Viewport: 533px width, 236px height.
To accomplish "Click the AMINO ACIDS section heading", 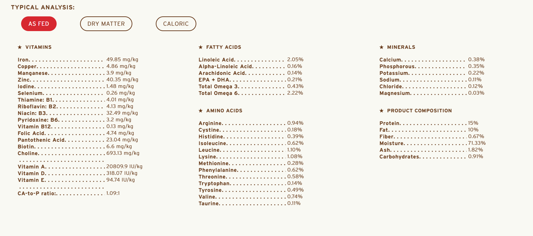I will click(224, 111).
